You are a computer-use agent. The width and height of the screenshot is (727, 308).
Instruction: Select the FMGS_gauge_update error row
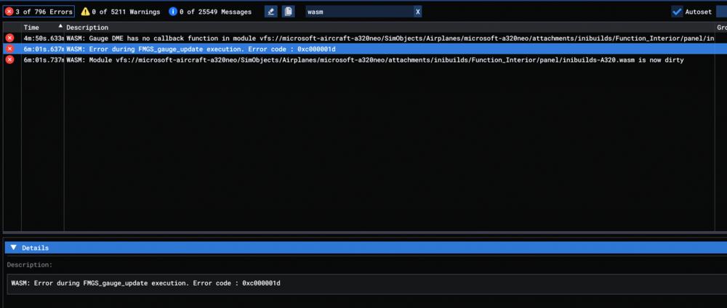[x=363, y=49]
